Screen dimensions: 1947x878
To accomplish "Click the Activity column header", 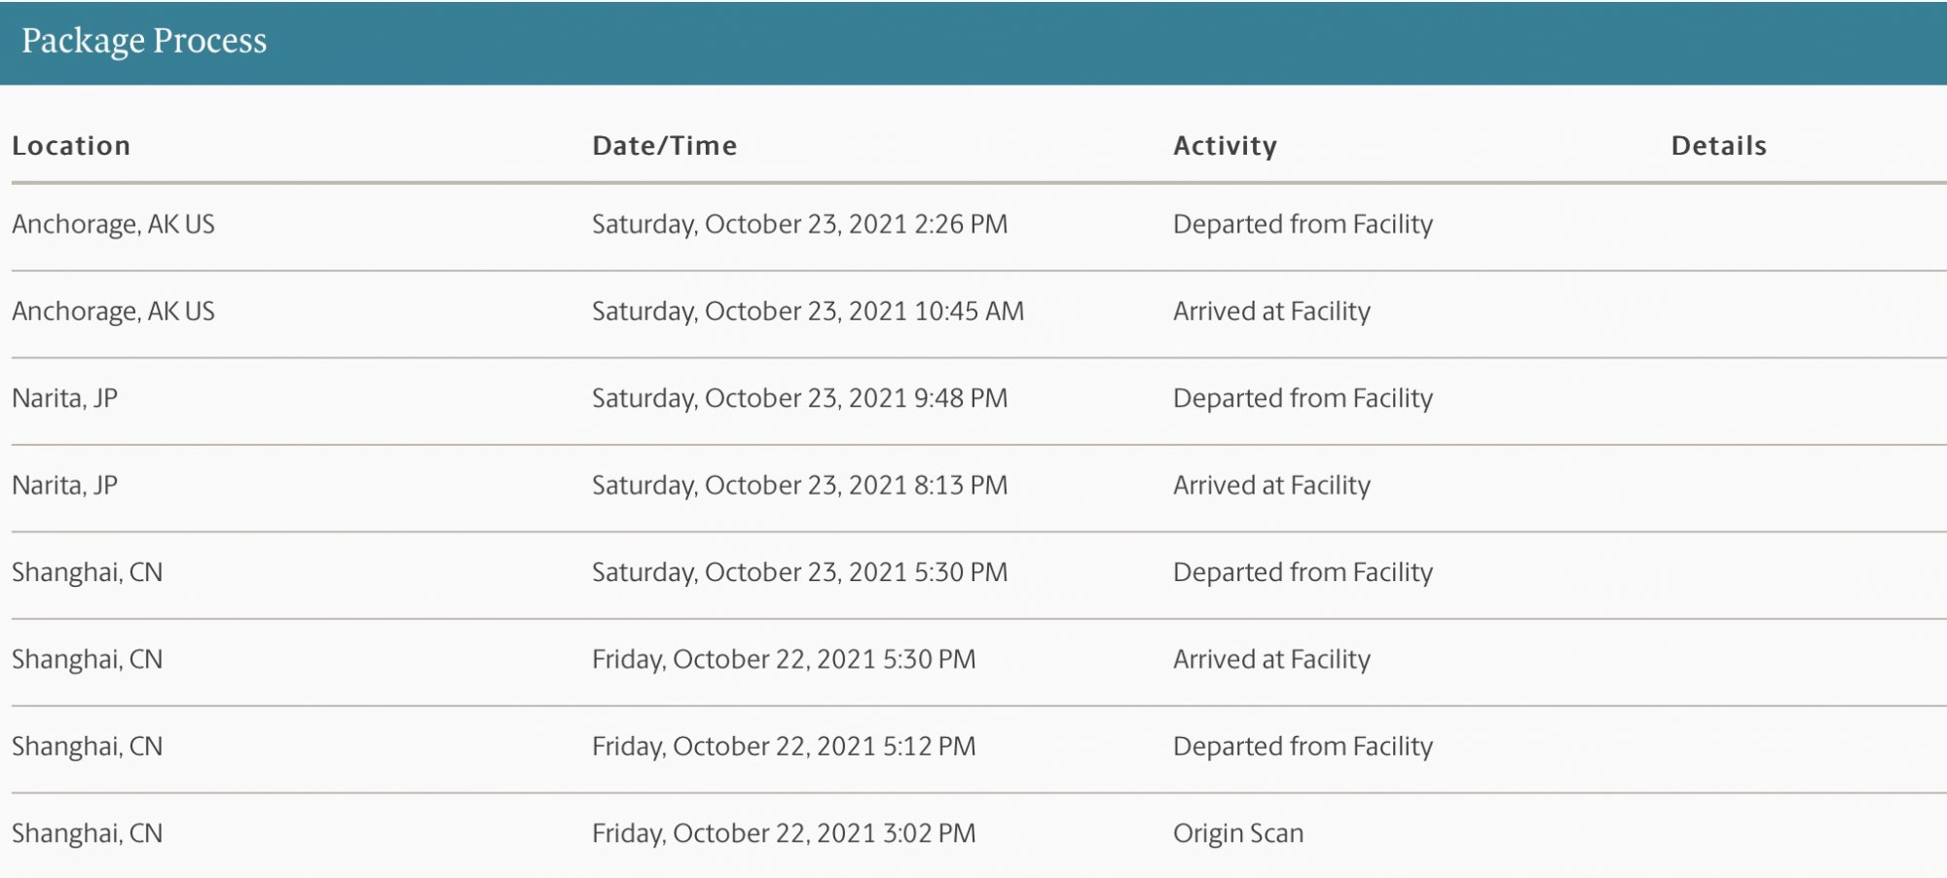I will [x=1225, y=146].
